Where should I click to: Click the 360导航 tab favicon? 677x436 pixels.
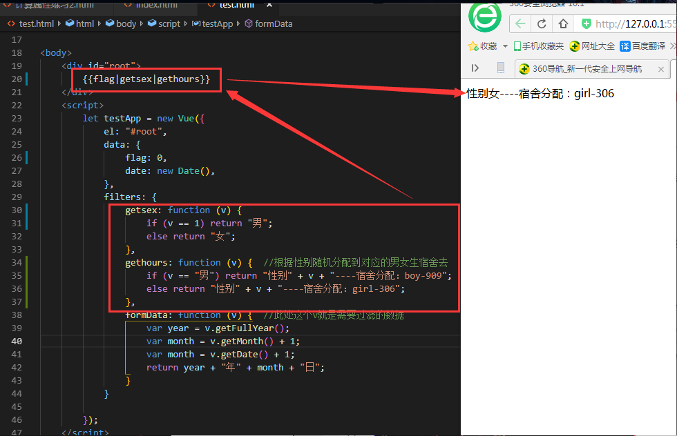(524, 68)
